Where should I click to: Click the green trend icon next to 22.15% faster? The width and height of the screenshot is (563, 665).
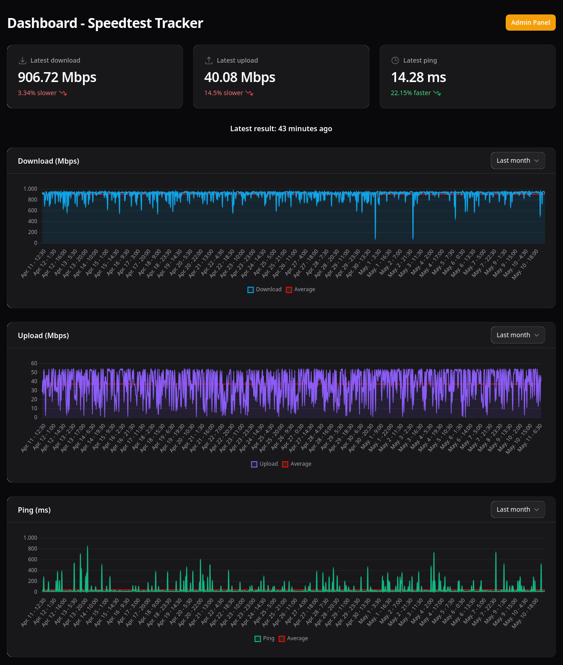point(436,93)
